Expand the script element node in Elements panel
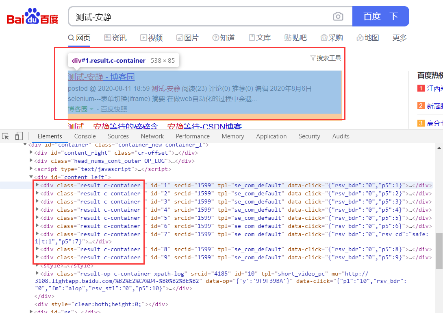 pos(31,169)
